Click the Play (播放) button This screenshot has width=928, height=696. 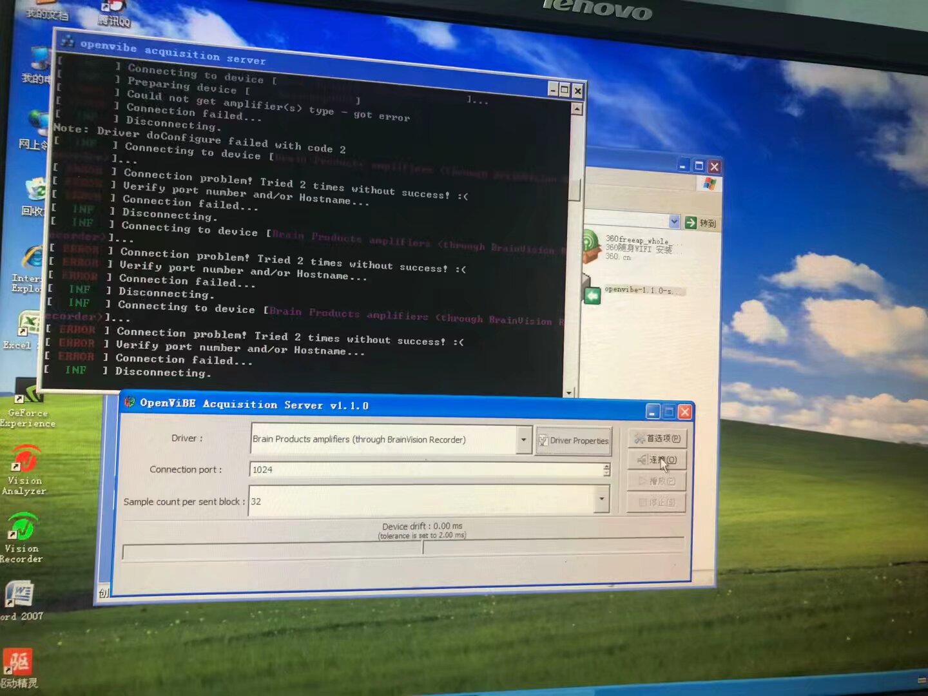click(657, 481)
